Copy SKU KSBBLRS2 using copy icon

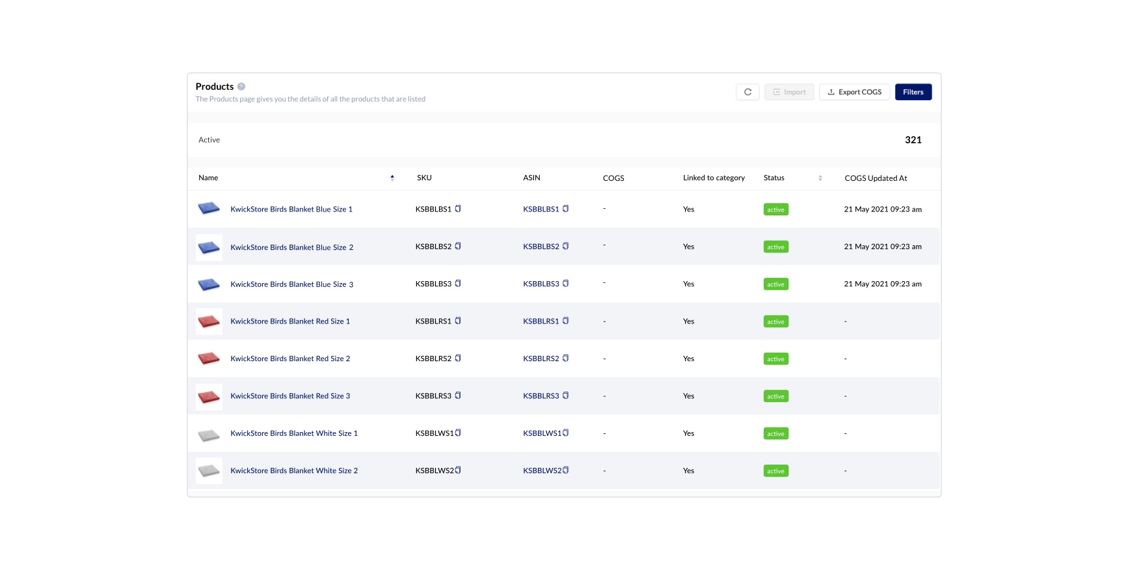click(x=458, y=359)
